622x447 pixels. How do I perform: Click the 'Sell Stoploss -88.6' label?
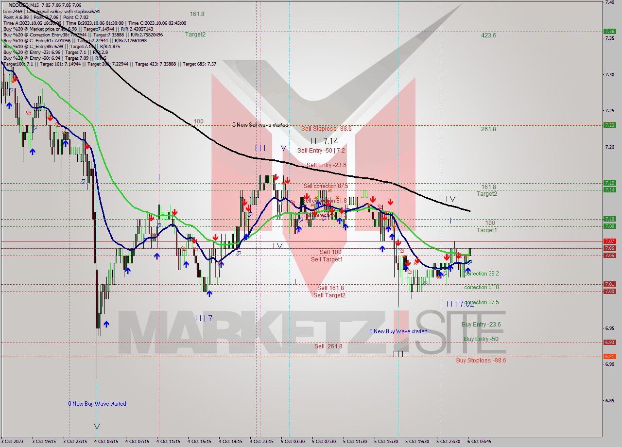click(x=326, y=128)
